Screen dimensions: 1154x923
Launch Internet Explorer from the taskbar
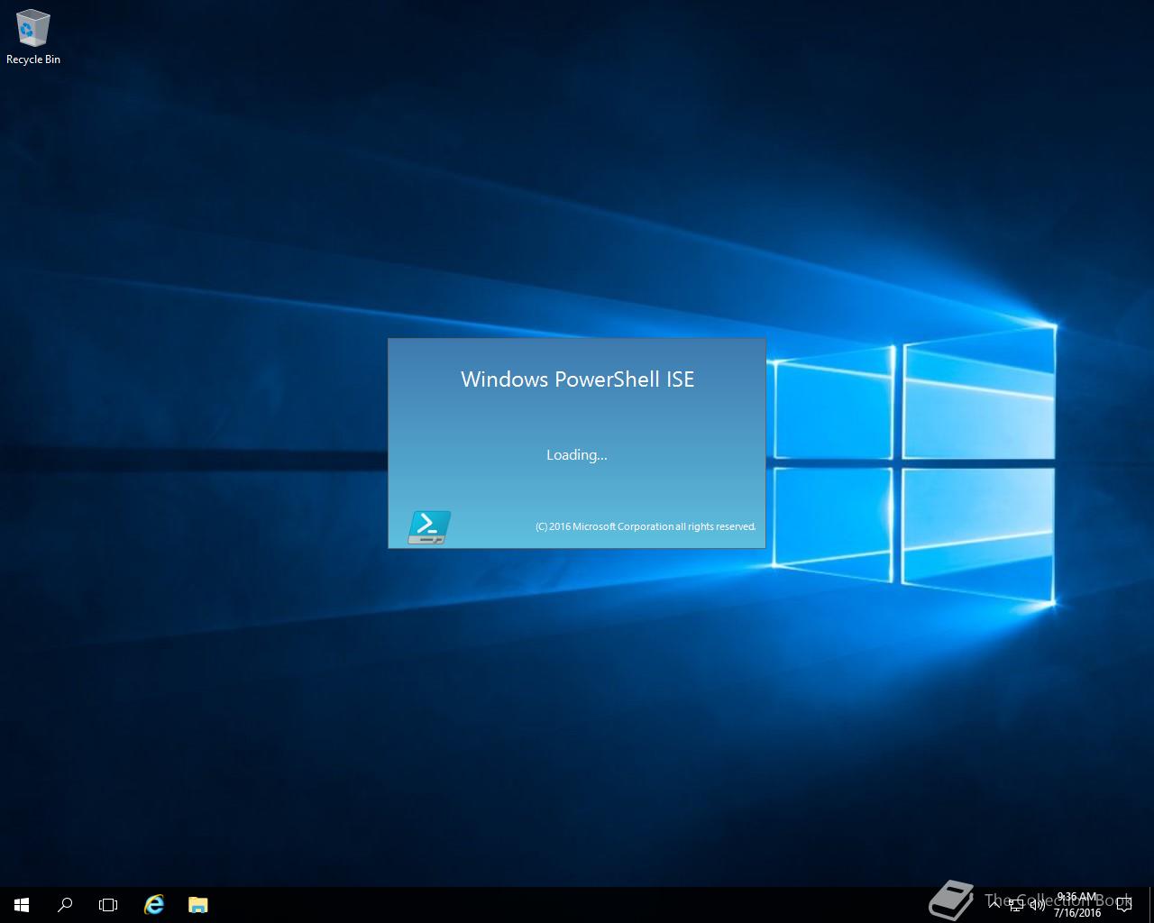(x=154, y=904)
